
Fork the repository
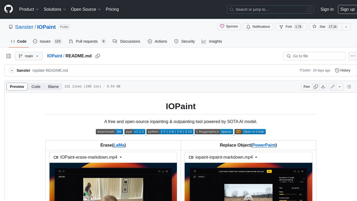[x=291, y=27]
